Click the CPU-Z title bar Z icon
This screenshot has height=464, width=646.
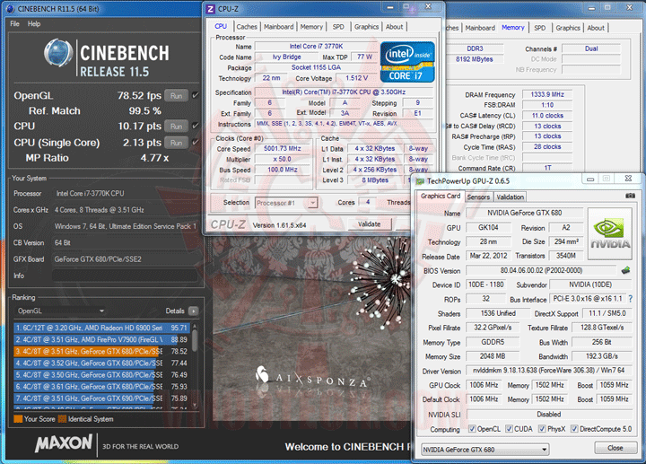click(210, 9)
